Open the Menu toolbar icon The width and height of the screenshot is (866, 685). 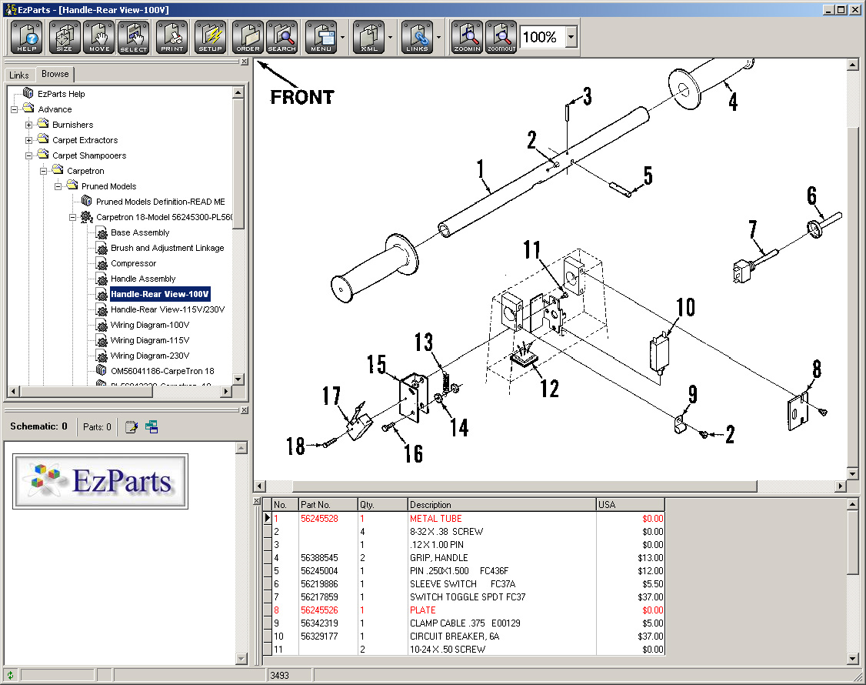point(321,37)
